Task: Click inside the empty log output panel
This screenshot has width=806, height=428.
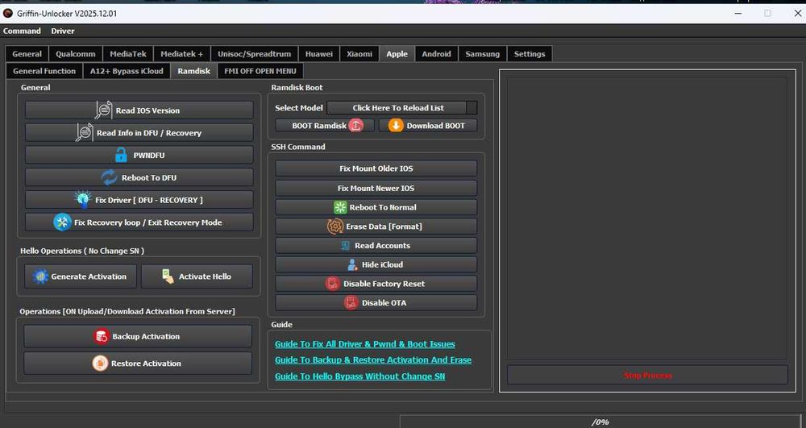Action: (x=647, y=218)
